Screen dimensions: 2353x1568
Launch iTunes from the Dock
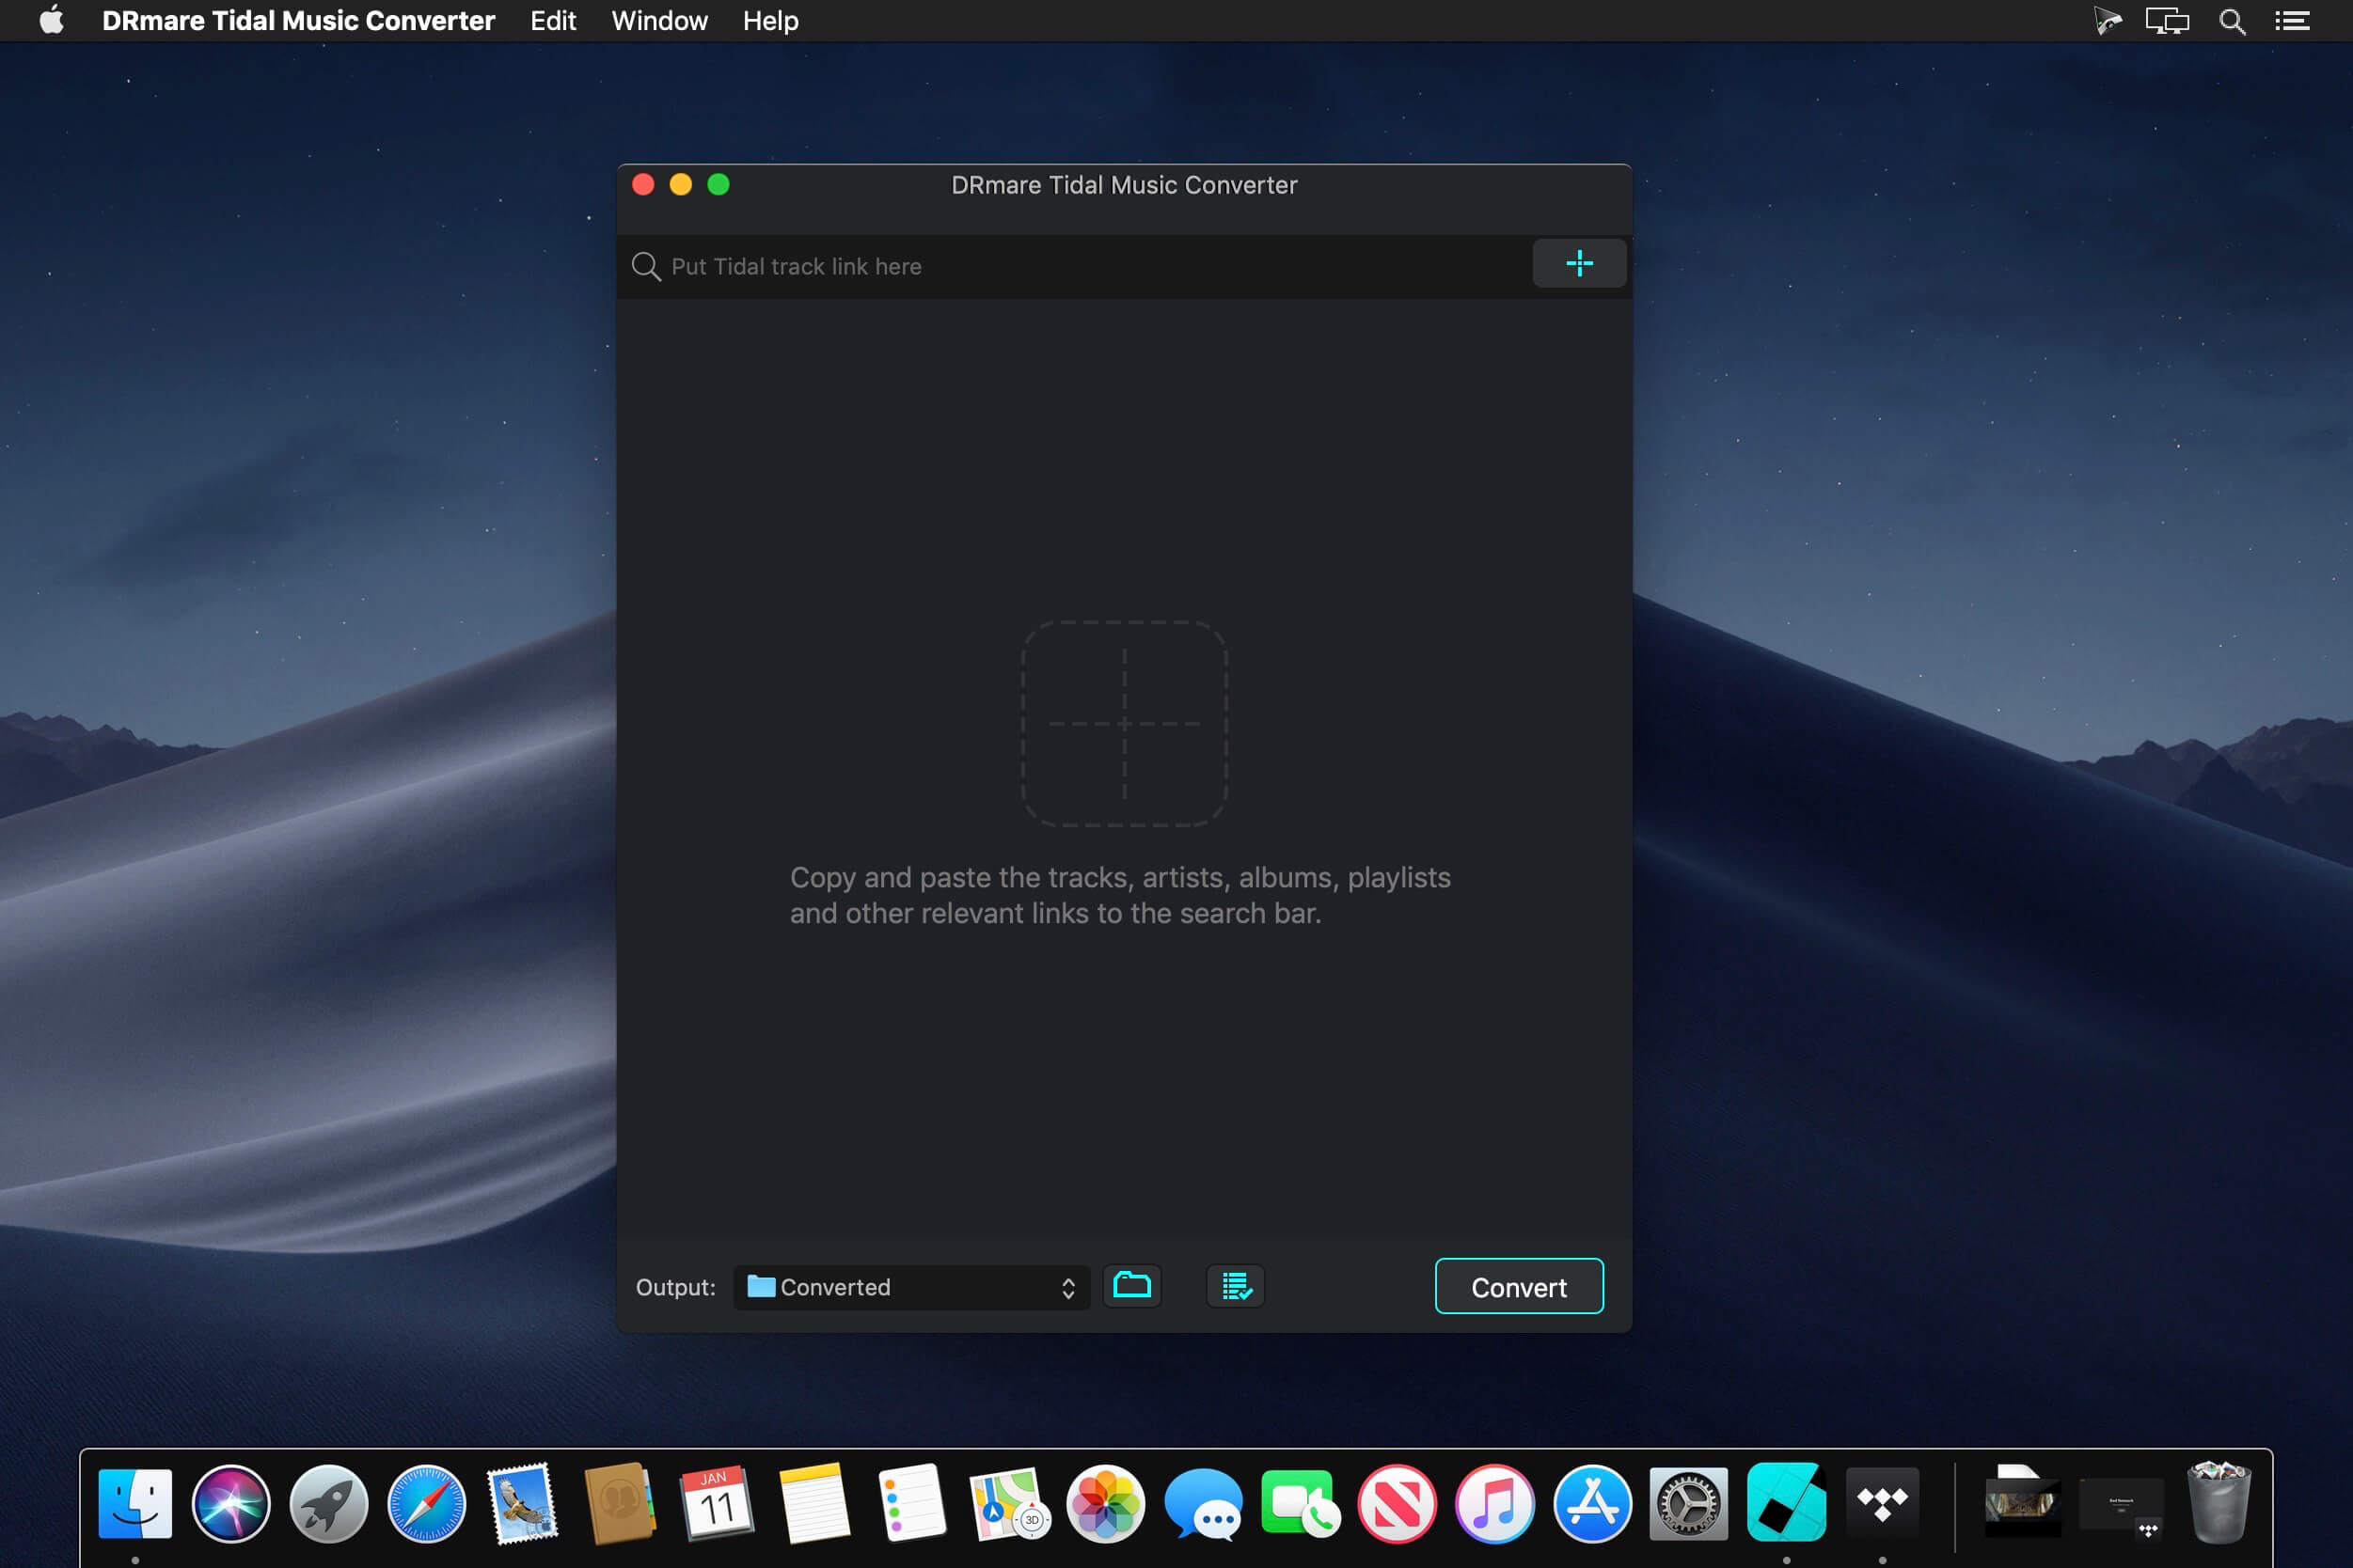click(x=1493, y=1503)
